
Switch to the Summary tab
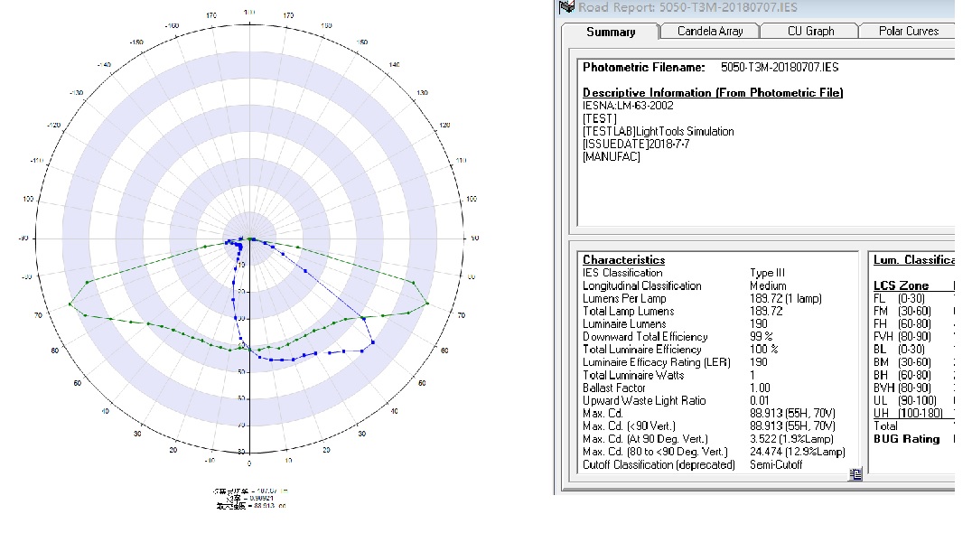coord(611,32)
